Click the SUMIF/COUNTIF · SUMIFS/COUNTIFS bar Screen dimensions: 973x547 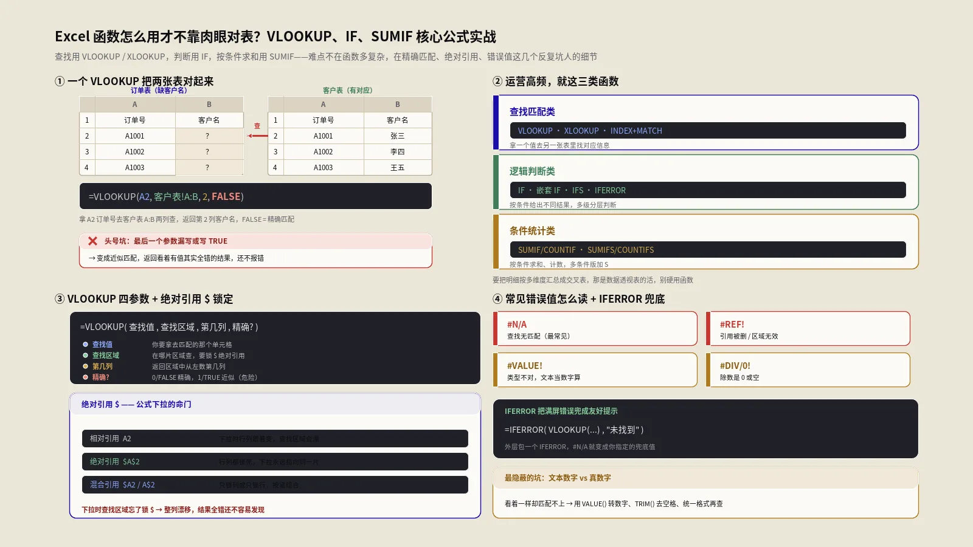708,250
